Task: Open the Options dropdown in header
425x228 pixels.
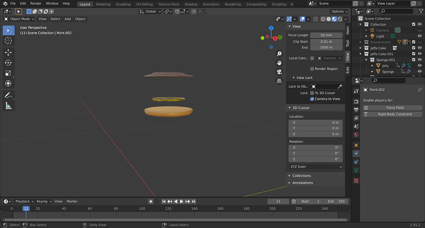Action: (x=340, y=11)
